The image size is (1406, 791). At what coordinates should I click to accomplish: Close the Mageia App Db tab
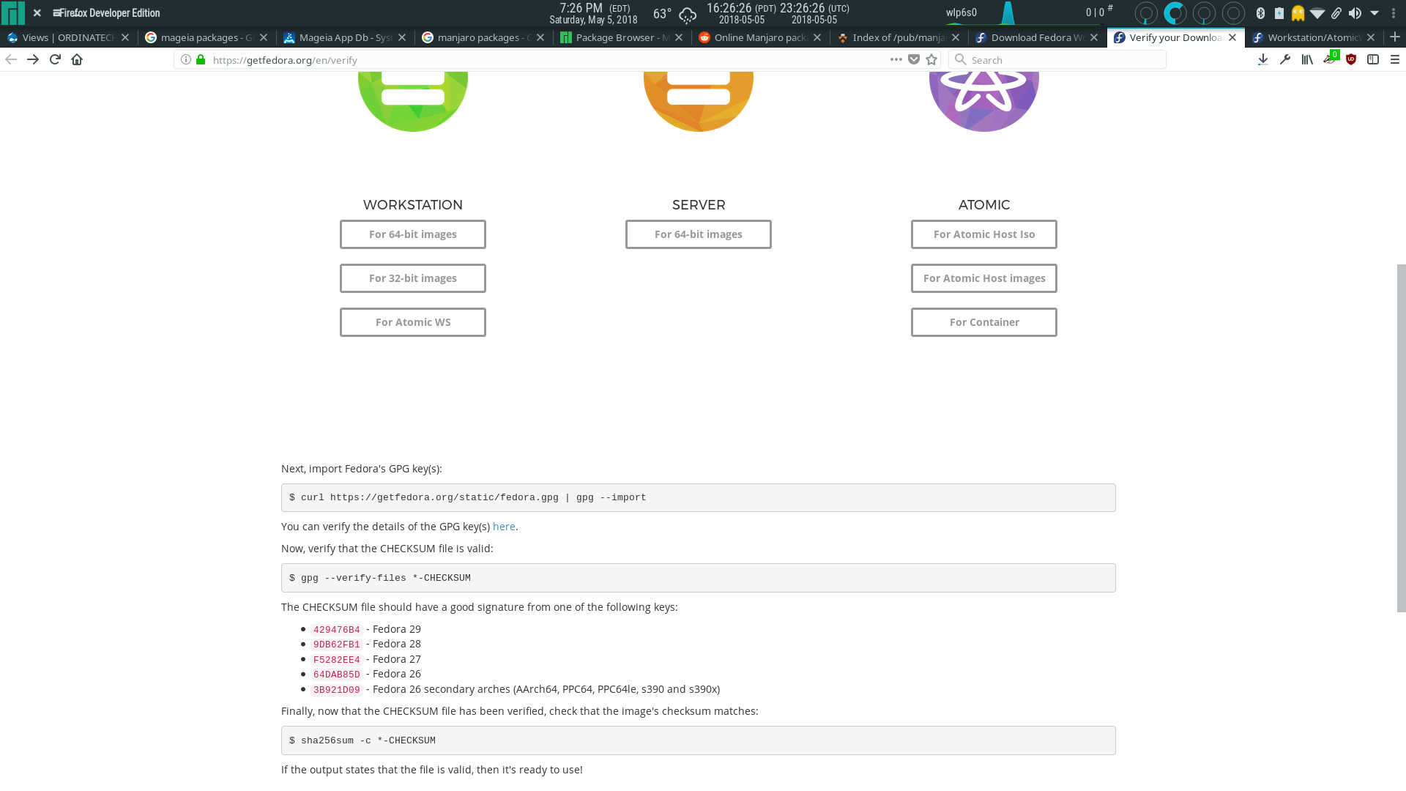click(402, 37)
